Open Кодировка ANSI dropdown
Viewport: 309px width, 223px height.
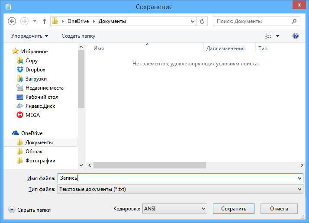click(x=174, y=209)
